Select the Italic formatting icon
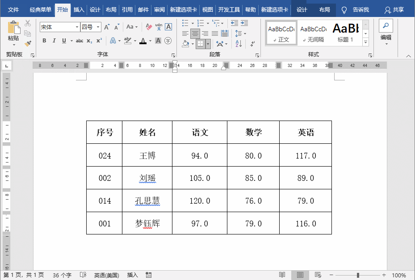Image resolution: width=415 pixels, height=280 pixels. [x=54, y=41]
